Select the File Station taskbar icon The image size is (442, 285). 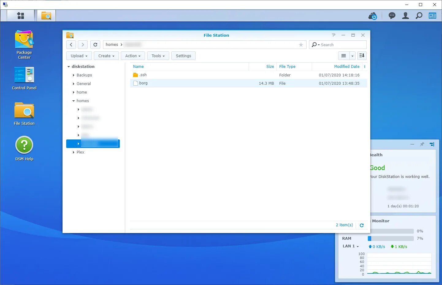(x=46, y=16)
